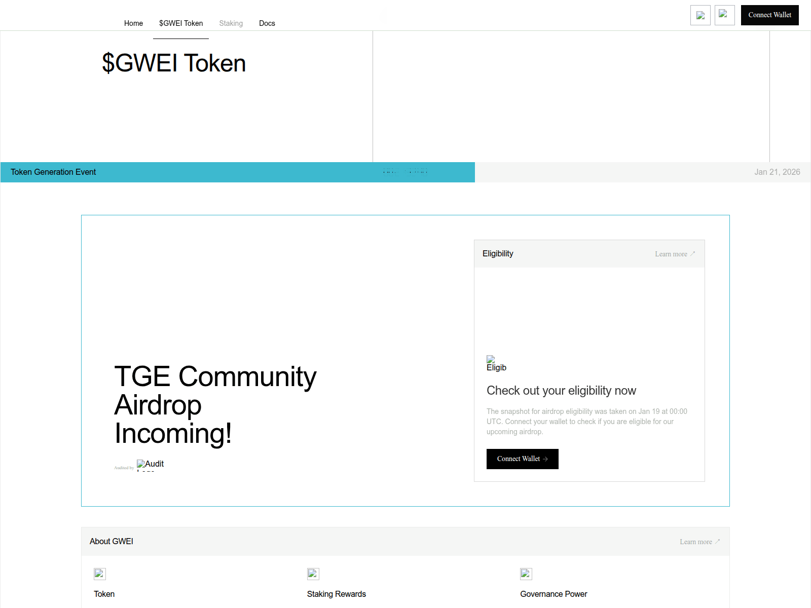Image resolution: width=811 pixels, height=608 pixels.
Task: Click the Staking Rewards icon
Action: [x=313, y=574]
